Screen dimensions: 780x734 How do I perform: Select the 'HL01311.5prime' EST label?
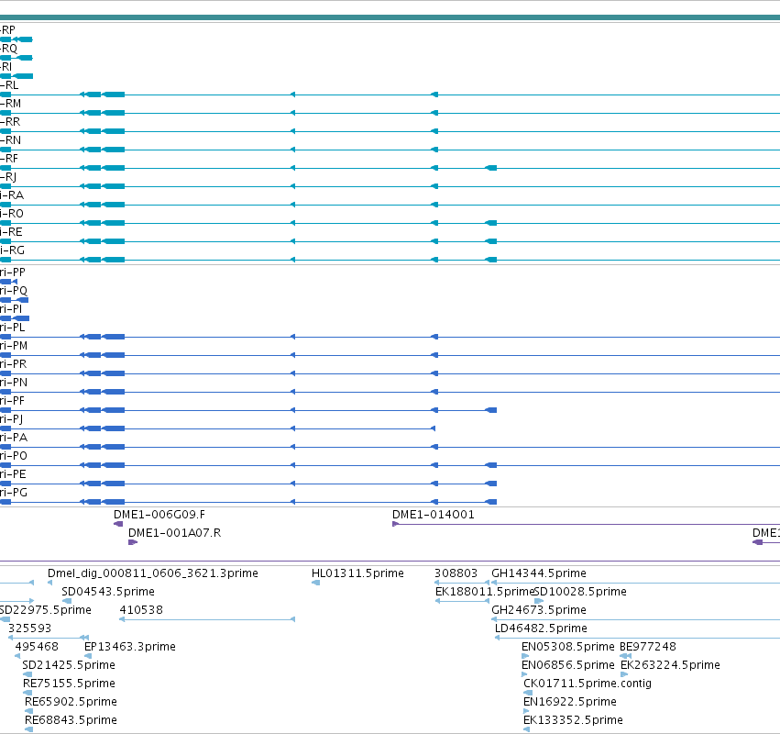[357, 573]
